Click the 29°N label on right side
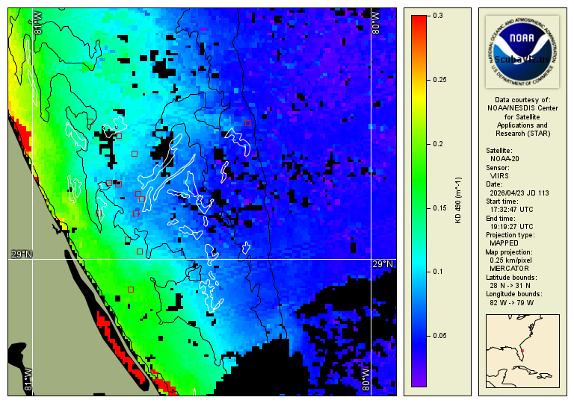This screenshot has height=403, width=574. tap(382, 264)
